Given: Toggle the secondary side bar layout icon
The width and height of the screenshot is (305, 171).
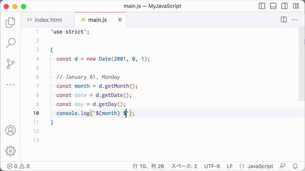Looking at the screenshot, I should pos(285,6).
